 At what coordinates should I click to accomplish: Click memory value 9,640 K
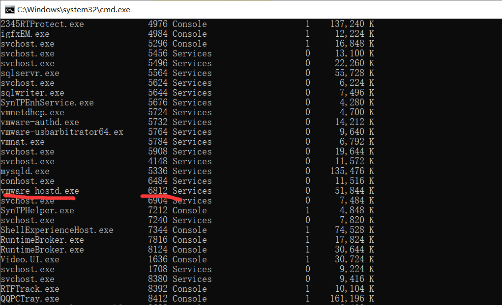[357, 132]
